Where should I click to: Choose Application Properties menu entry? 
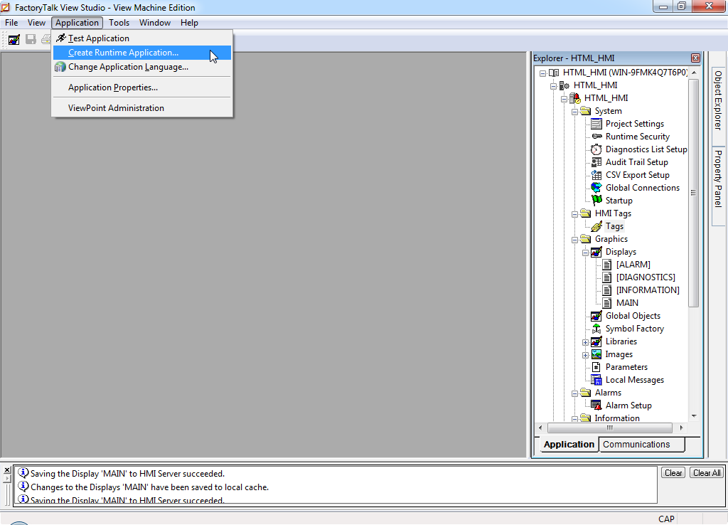[x=142, y=87]
